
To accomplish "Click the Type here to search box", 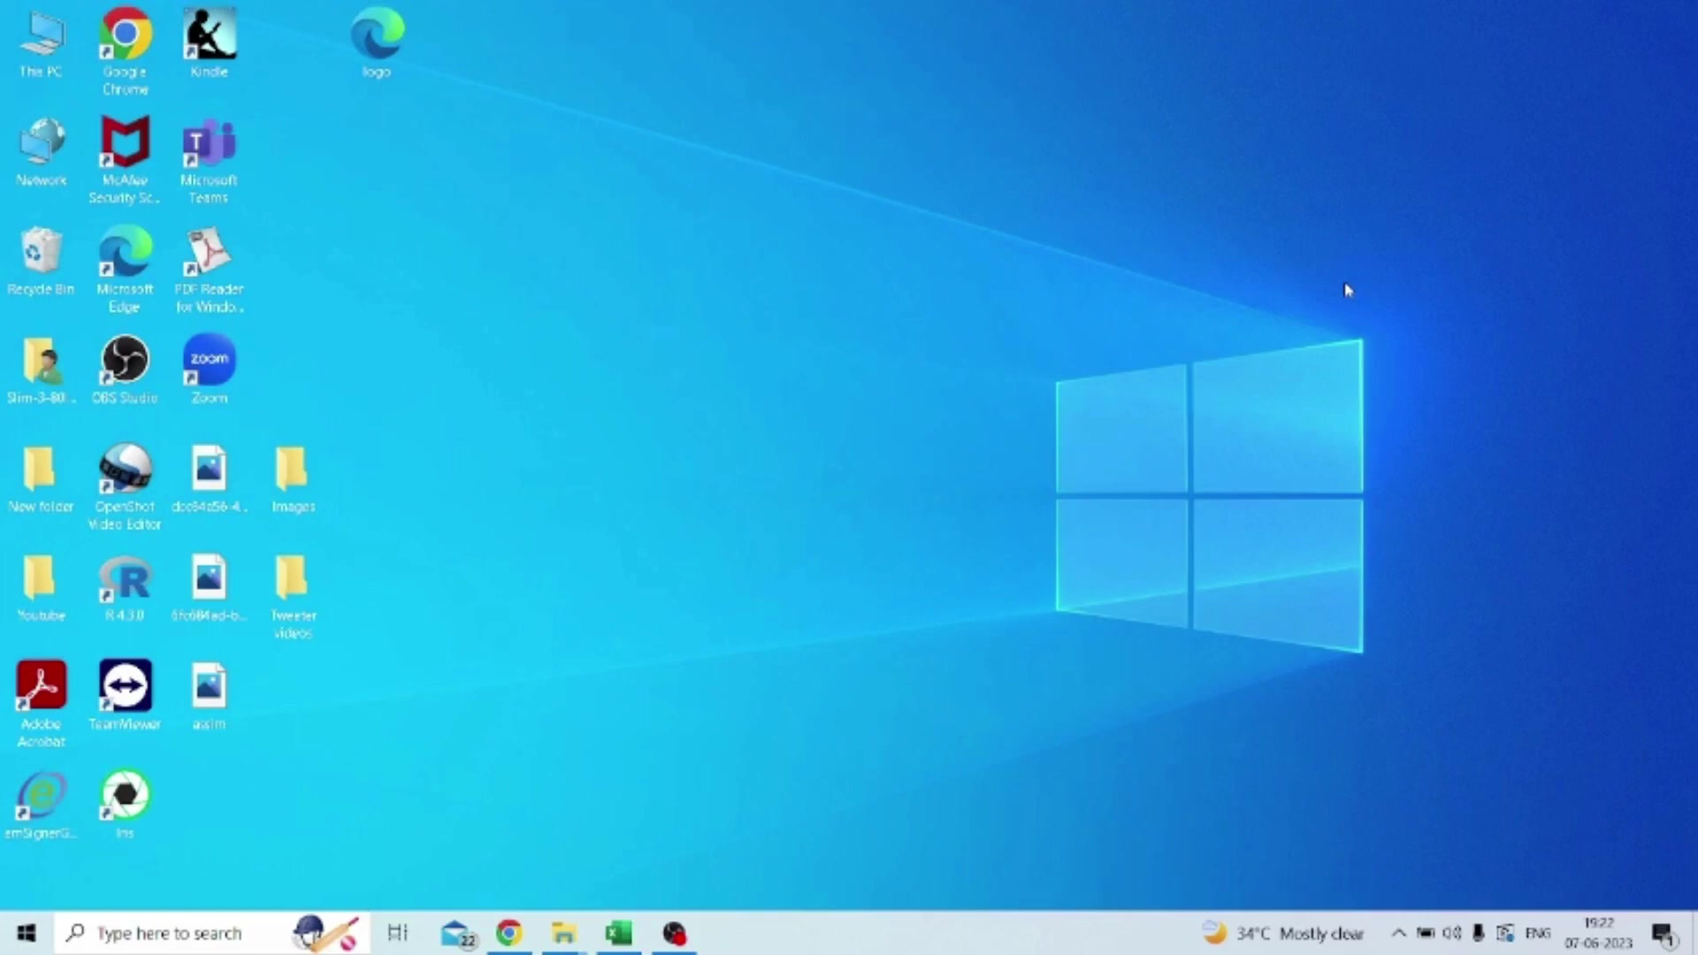I will click(212, 933).
